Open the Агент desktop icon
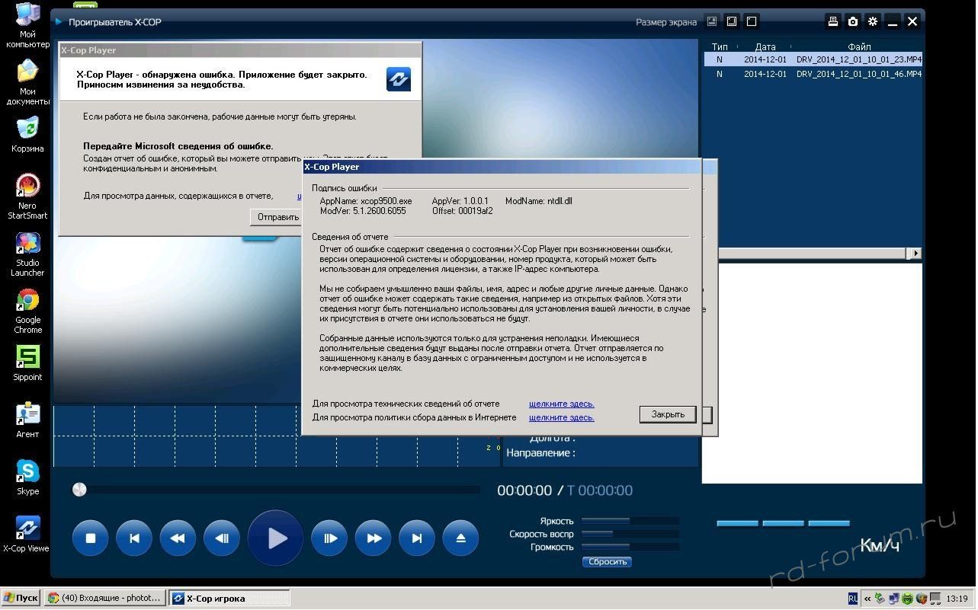The width and height of the screenshot is (978, 610). tap(28, 420)
